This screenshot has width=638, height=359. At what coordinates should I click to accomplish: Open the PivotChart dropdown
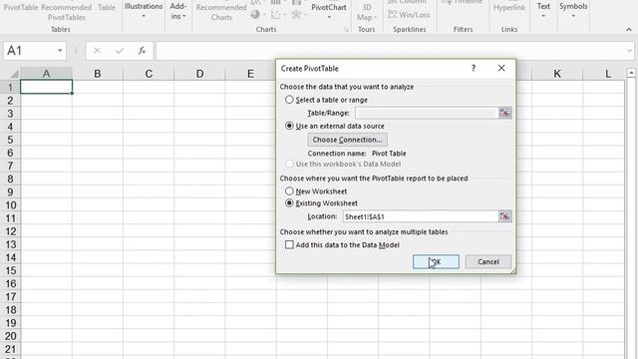tap(329, 17)
